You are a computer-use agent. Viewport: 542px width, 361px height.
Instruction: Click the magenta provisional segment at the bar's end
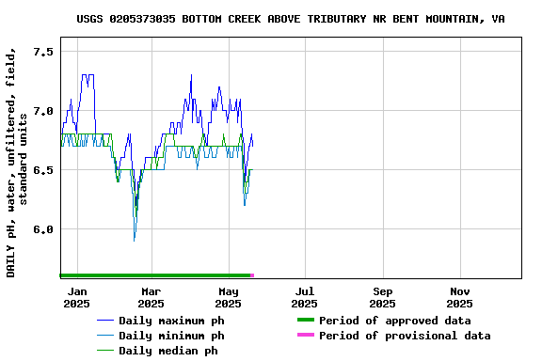(252, 275)
